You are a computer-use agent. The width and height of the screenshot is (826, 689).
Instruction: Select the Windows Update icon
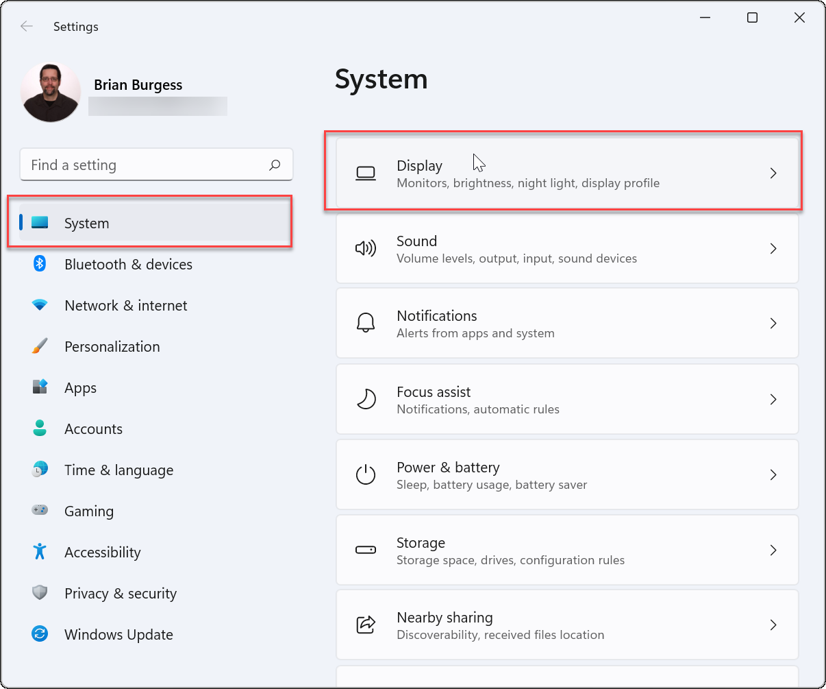[39, 634]
